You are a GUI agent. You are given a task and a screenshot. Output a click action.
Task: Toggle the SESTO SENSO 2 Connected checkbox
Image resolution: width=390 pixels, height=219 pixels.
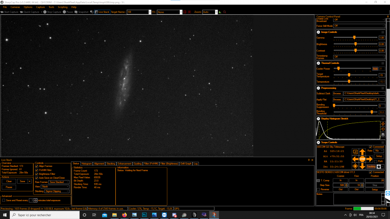coord(370,172)
